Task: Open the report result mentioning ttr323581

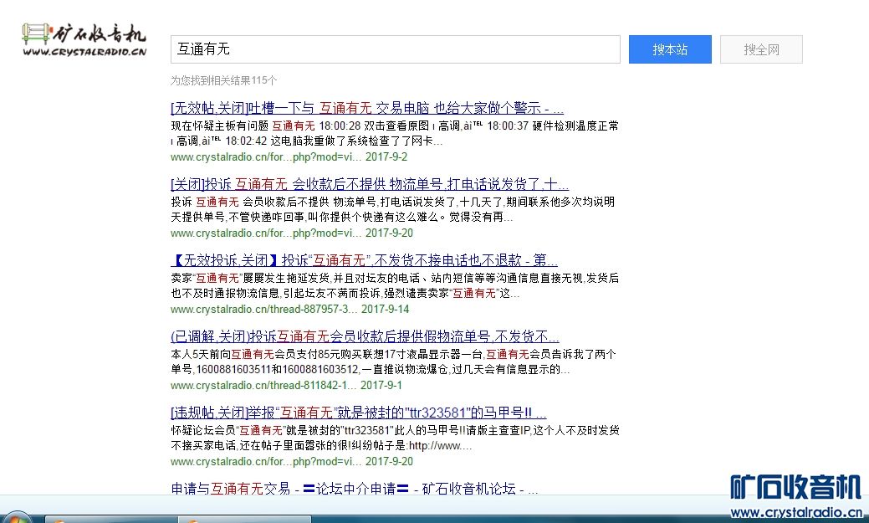Action: (358, 413)
